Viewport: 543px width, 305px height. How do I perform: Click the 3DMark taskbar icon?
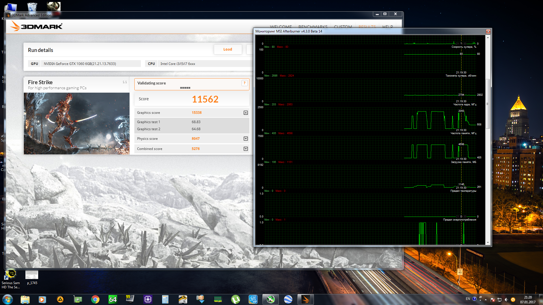click(305, 299)
